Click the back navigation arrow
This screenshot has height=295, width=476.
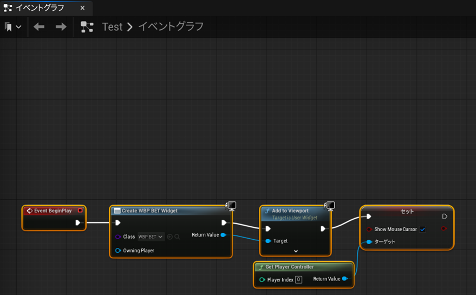coord(39,27)
